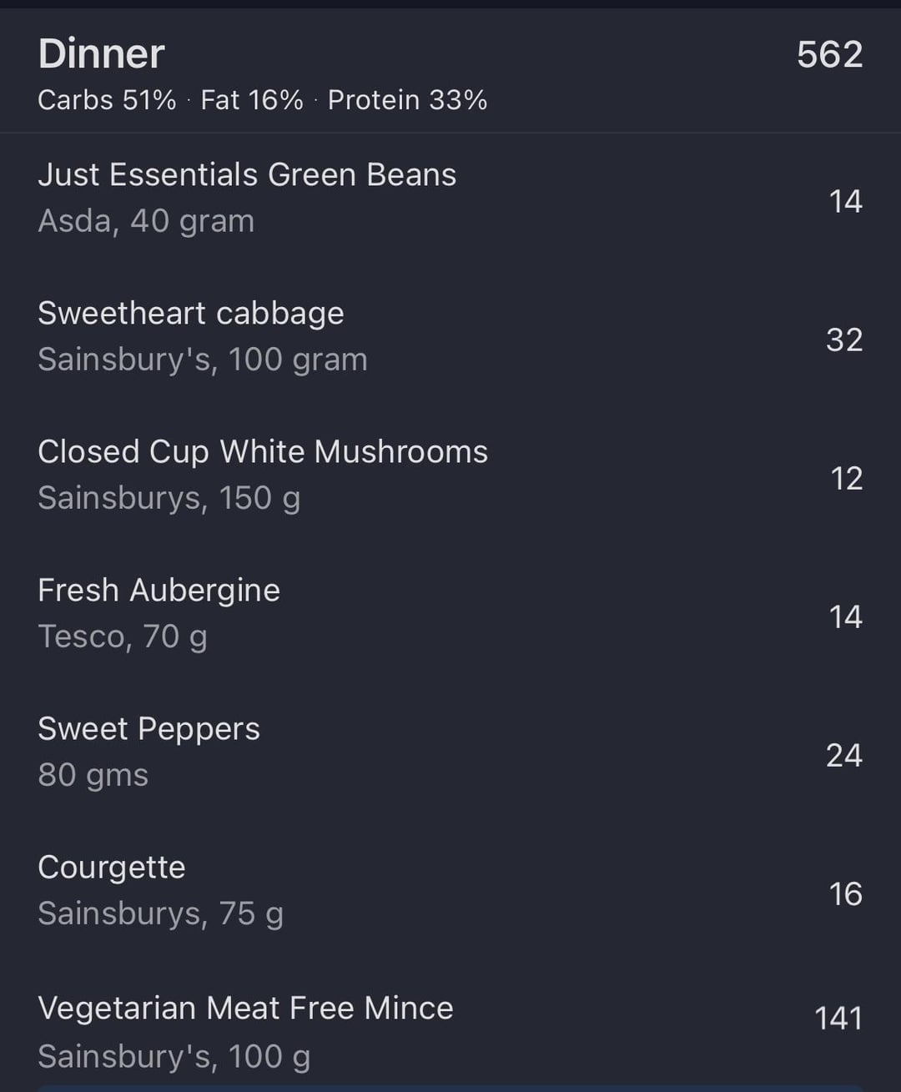Tap Sainsburys, 75 g courgette serving
The width and height of the screenshot is (901, 1092).
[x=161, y=914]
